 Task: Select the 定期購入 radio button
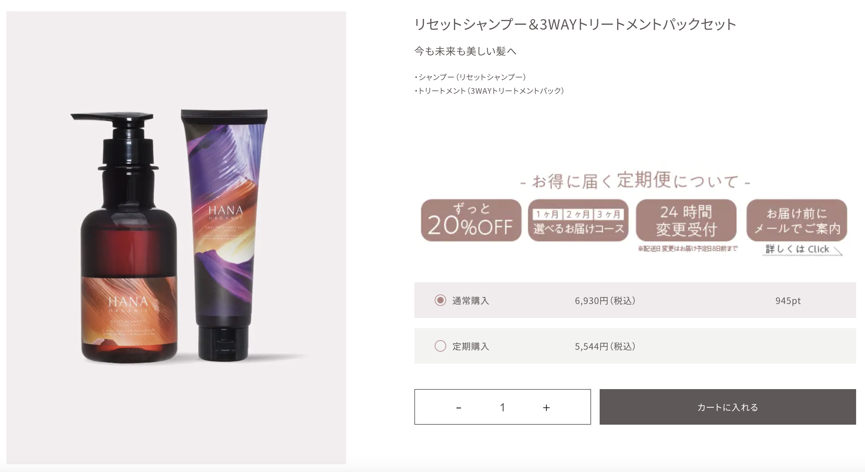(440, 346)
